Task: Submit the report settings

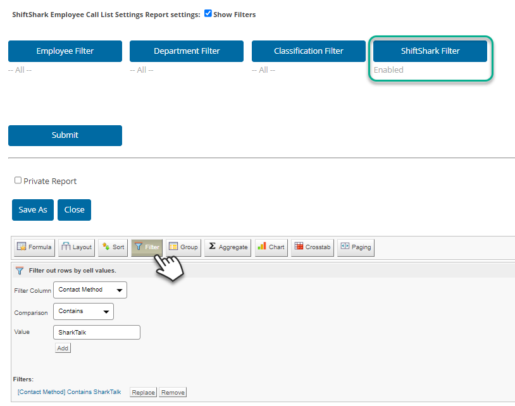Action: coord(65,135)
